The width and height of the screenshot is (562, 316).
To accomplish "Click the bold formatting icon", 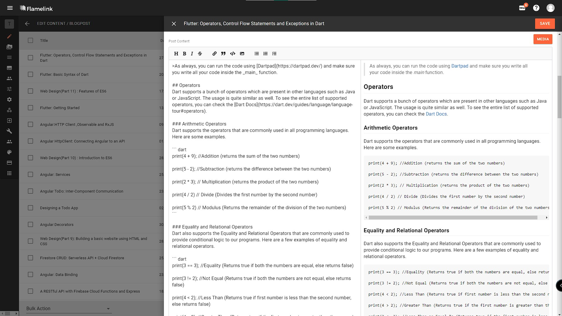I will coord(184,53).
